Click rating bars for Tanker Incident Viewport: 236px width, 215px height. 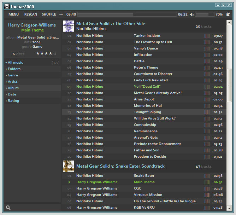tap(207, 36)
